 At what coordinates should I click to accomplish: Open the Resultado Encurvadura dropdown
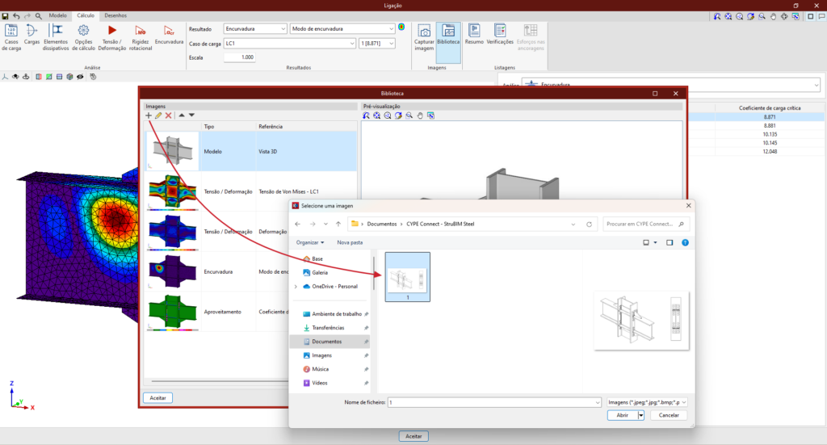255,29
